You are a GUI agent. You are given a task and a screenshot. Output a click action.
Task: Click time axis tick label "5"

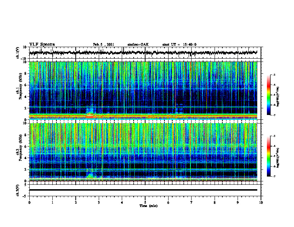pyautogui.click(x=145, y=203)
